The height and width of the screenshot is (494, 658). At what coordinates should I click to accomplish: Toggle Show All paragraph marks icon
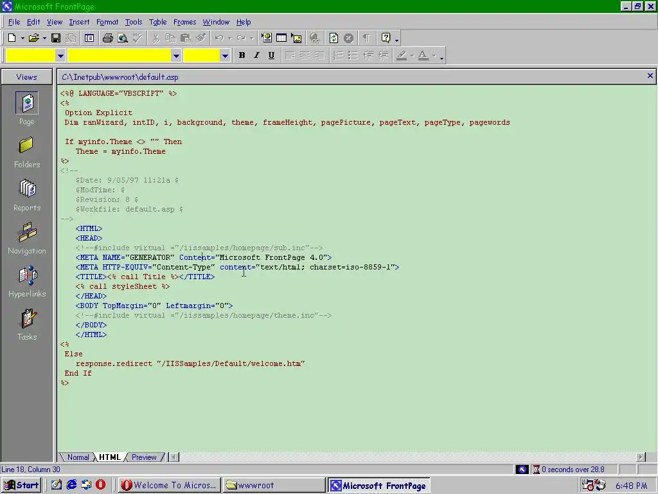tap(367, 38)
